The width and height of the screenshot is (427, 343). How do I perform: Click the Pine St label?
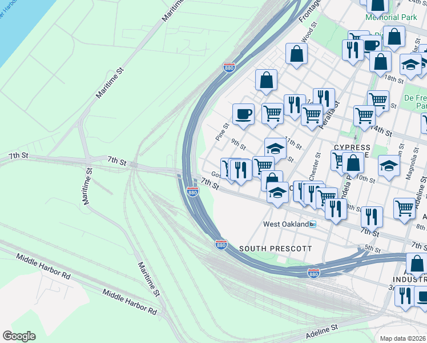click(x=222, y=132)
